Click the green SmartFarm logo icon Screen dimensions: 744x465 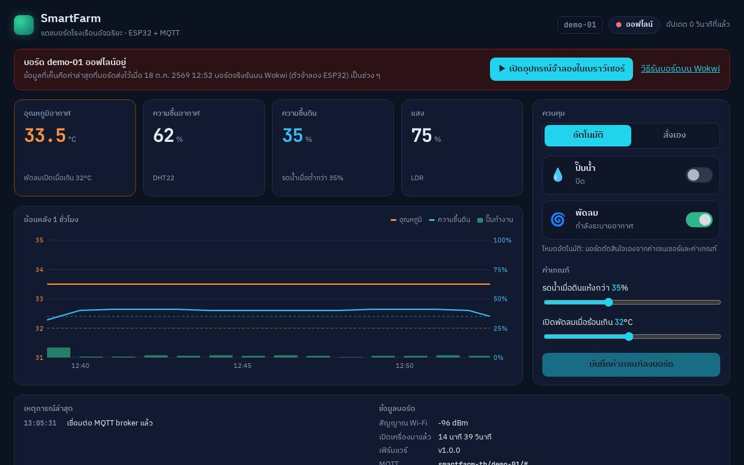point(24,25)
